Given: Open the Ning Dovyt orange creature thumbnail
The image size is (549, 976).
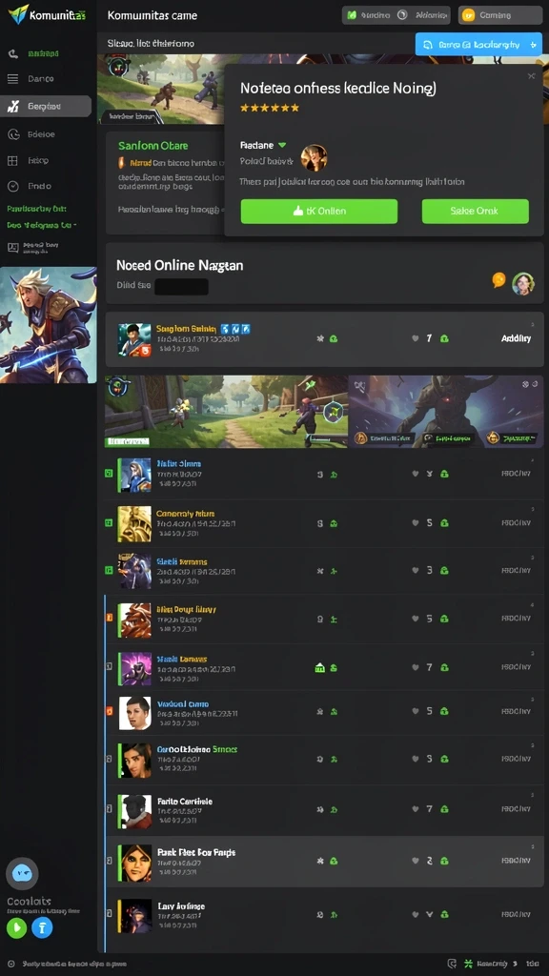Looking at the screenshot, I should (134, 620).
